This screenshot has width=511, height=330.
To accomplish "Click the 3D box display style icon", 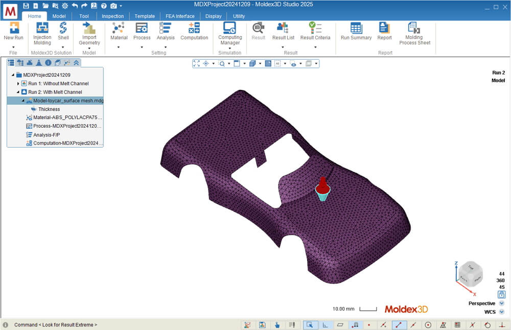I will 252,63.
